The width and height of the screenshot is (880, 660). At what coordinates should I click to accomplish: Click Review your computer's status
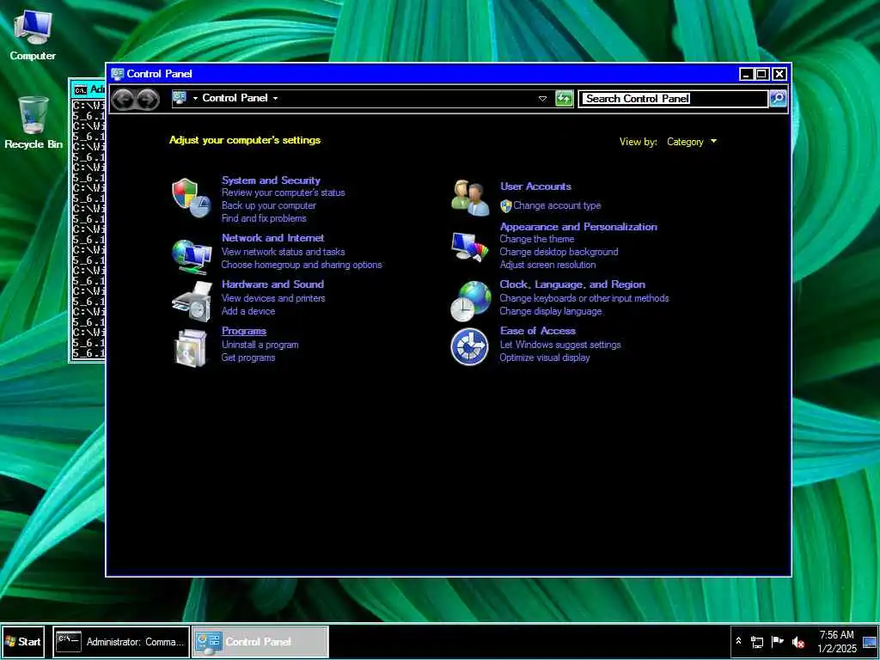pyautogui.click(x=283, y=192)
